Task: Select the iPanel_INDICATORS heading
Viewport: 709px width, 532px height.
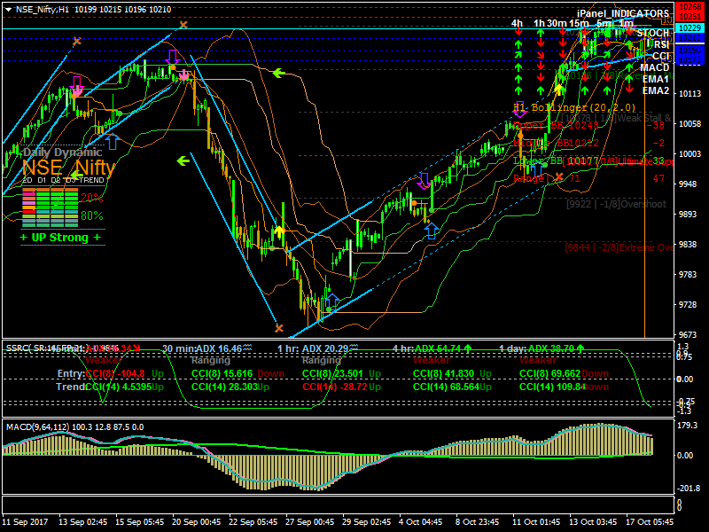Action: tap(623, 13)
